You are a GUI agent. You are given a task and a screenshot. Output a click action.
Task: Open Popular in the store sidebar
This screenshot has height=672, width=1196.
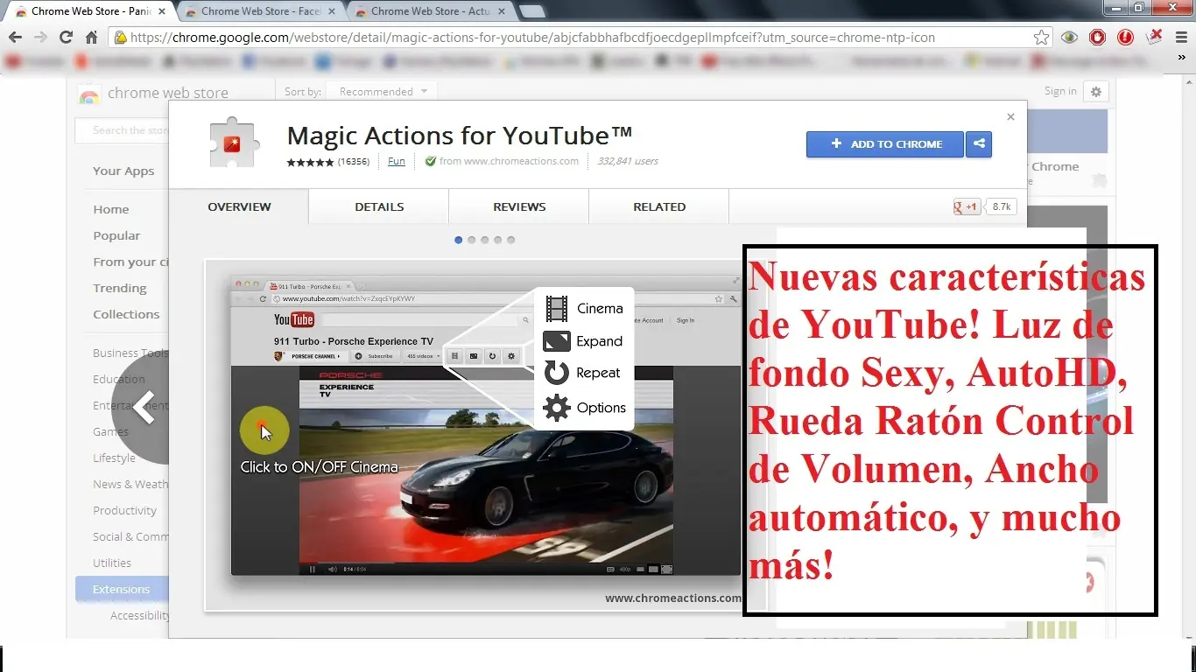[x=116, y=235]
